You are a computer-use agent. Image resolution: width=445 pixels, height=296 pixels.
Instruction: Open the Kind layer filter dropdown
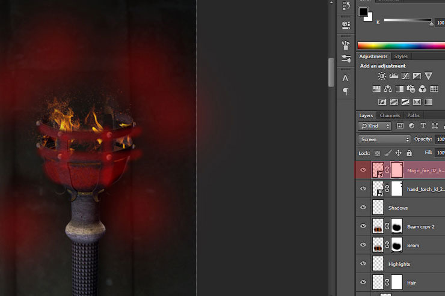point(375,126)
